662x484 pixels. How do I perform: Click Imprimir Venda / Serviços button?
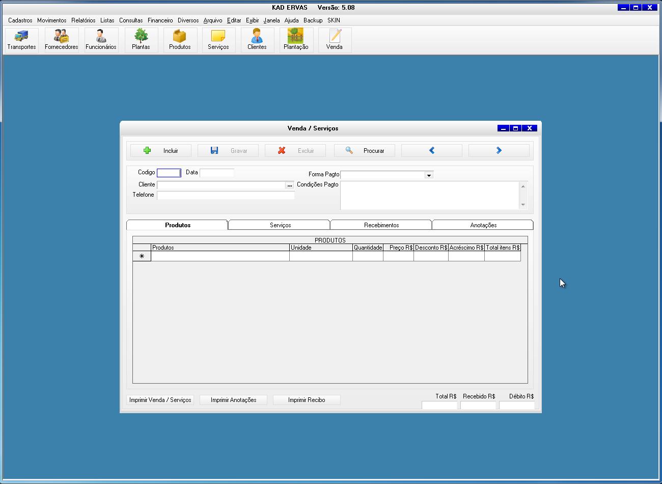point(160,400)
